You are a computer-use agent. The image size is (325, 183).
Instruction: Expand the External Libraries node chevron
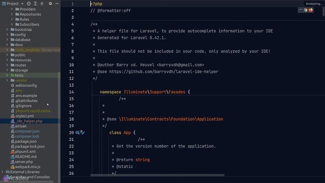pos(3,172)
